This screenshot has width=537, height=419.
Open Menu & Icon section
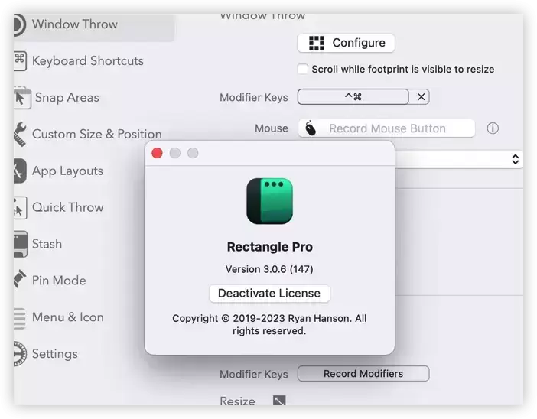[68, 317]
